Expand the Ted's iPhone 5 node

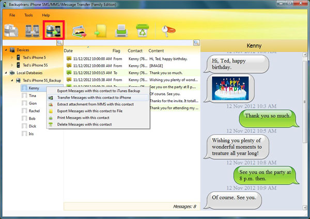tap(12, 57)
